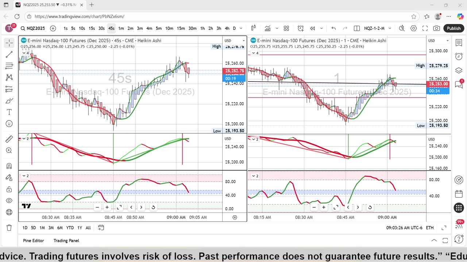This screenshot has width=467, height=262.
Task: Open indicator templates grid
Action: click(286, 28)
